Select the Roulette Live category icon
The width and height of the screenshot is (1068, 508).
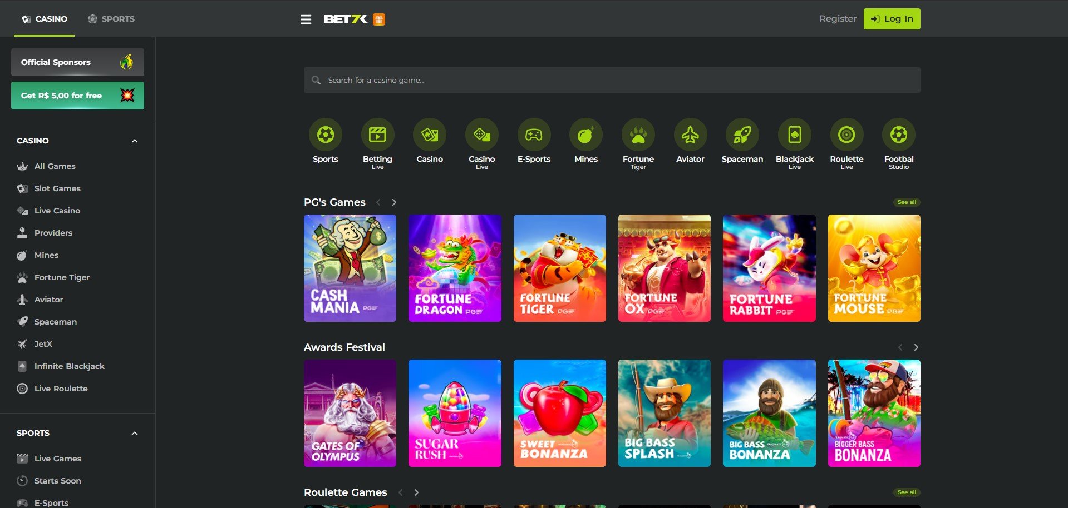click(846, 135)
